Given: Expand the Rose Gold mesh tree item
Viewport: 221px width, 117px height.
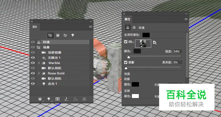Looking at the screenshot, I should 39,73.
